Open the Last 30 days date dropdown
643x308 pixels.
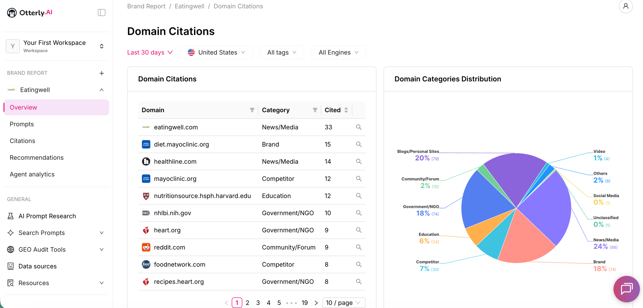[150, 52]
